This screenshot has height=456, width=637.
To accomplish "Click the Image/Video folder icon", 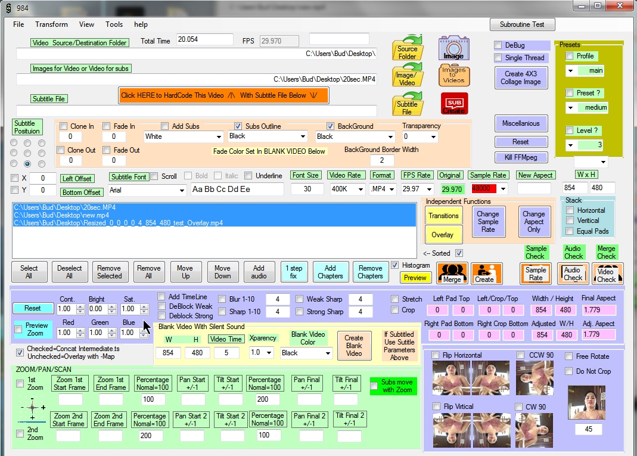I will (408, 75).
